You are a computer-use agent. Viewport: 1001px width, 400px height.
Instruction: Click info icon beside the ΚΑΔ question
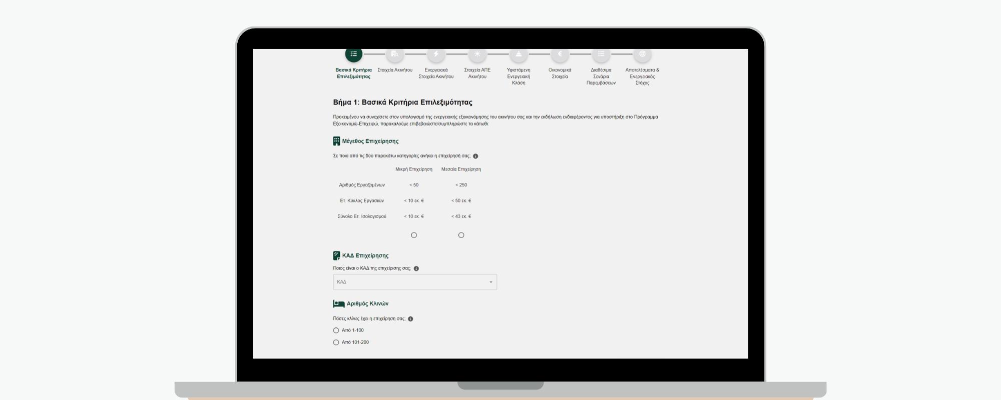click(416, 268)
